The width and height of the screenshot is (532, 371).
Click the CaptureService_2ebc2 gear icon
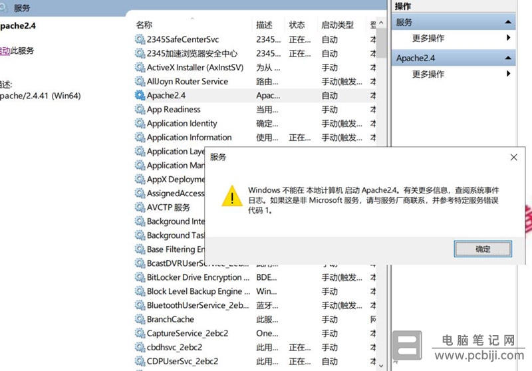pos(140,333)
